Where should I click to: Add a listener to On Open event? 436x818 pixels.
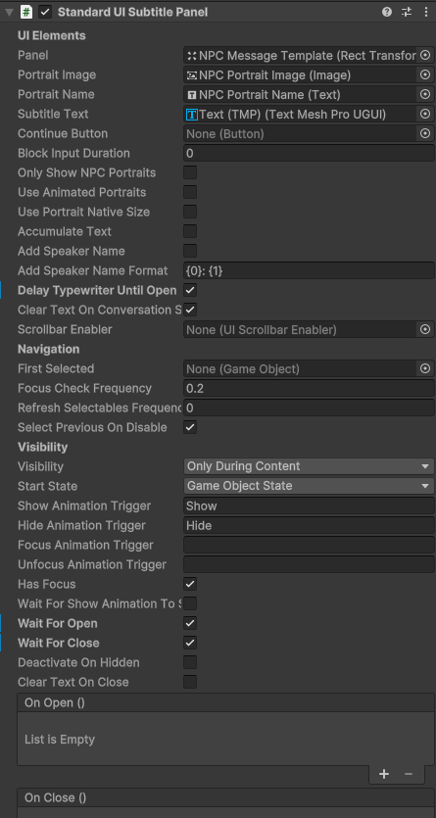click(384, 774)
